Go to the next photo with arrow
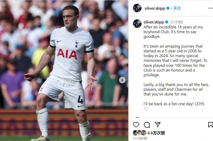The height and width of the screenshot is (141, 213). 122,80
